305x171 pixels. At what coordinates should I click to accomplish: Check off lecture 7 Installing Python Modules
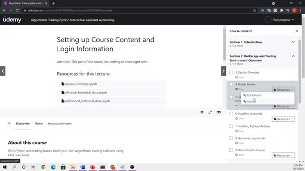[231, 126]
